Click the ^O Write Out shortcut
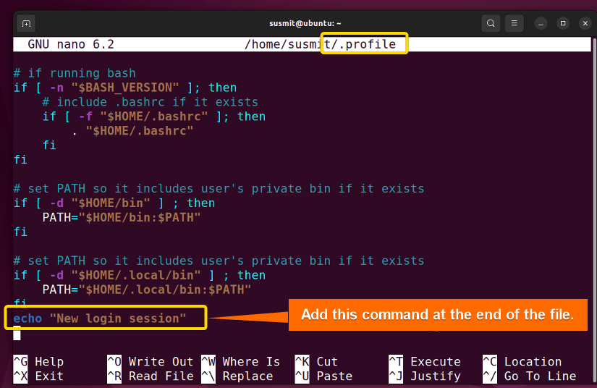Screen dimensions: 597x388 [151, 361]
